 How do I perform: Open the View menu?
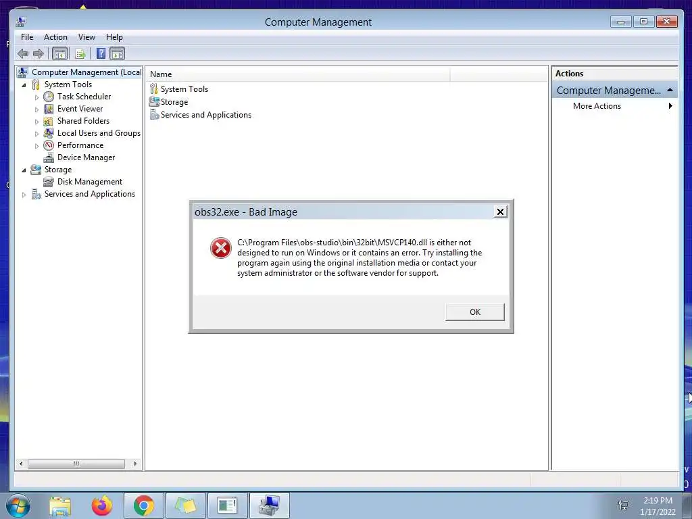(x=86, y=37)
